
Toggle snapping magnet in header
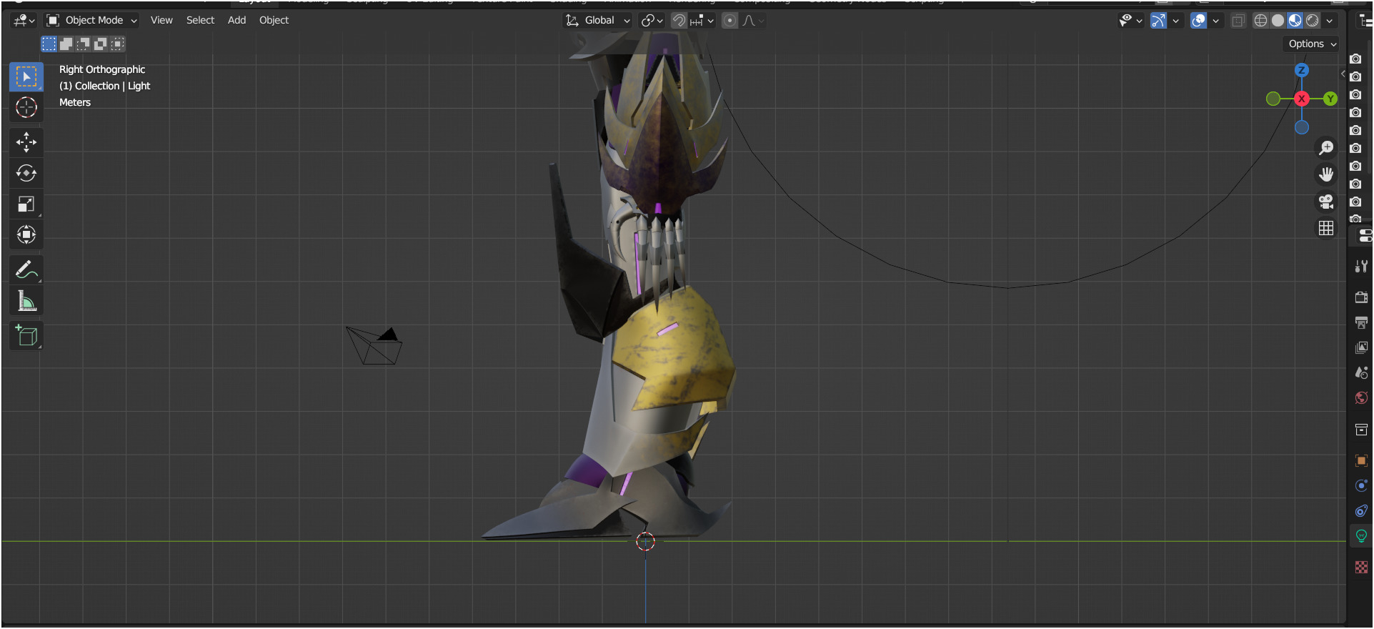pyautogui.click(x=679, y=21)
